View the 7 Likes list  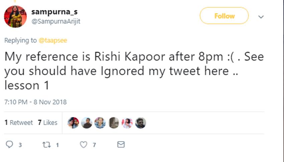[47, 123]
